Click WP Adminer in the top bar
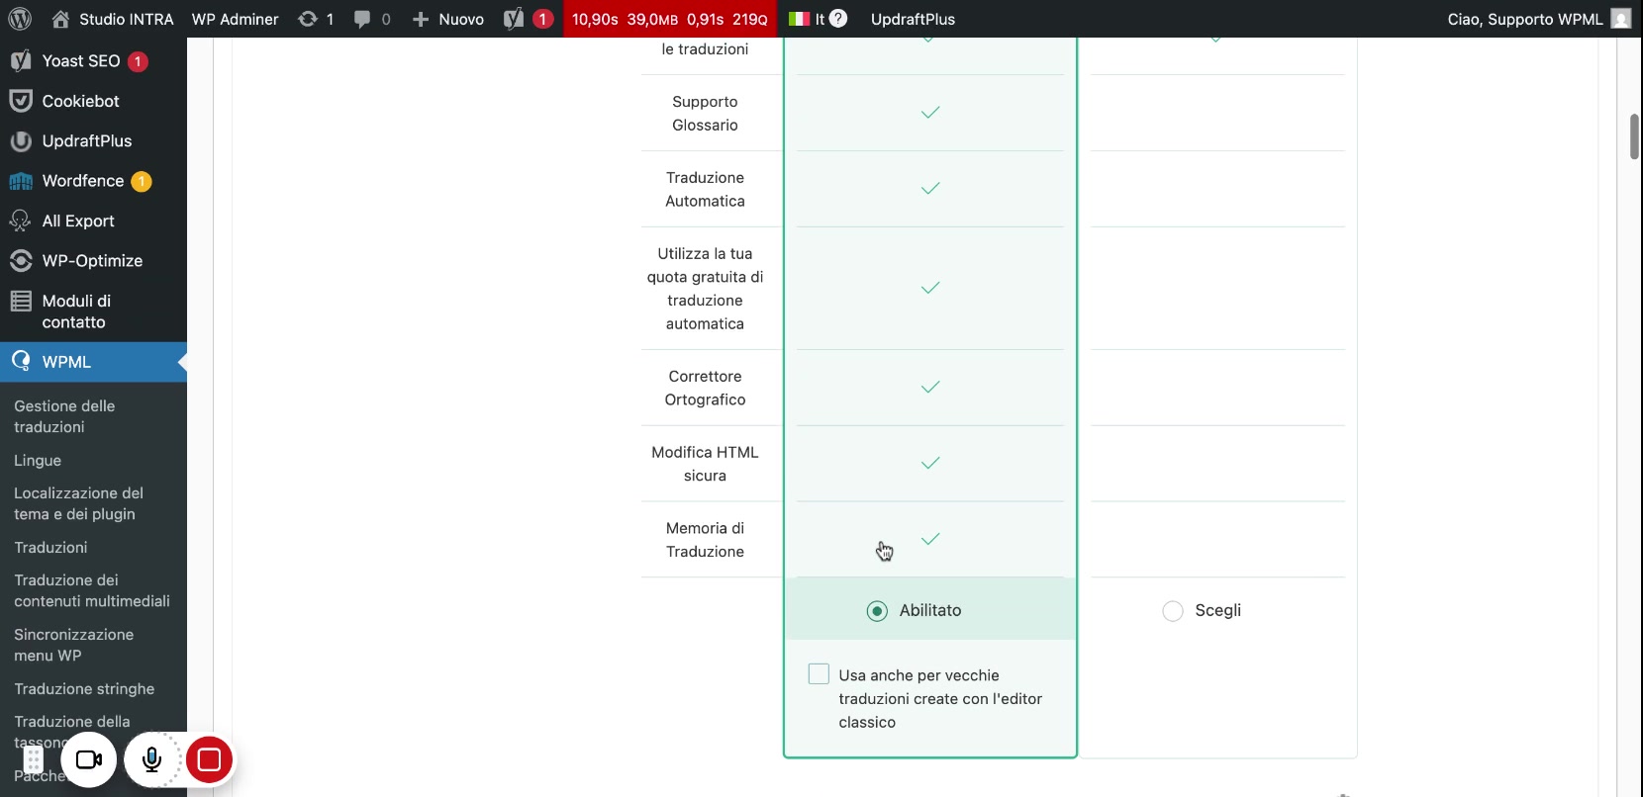Viewport: 1643px width, 797px height. click(235, 19)
